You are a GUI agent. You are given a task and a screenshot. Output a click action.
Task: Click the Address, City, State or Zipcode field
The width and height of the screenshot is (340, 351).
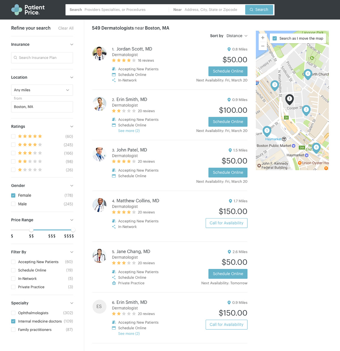207,10
